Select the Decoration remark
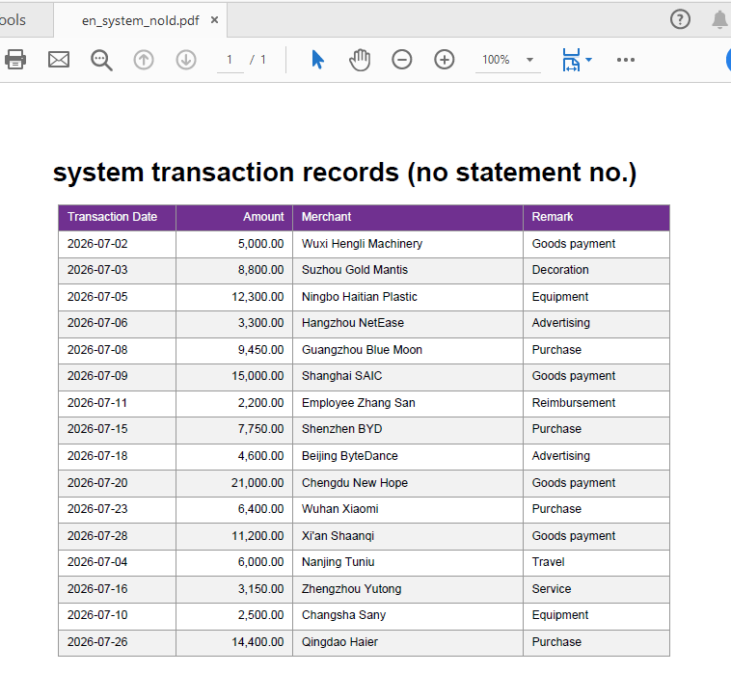The image size is (731, 700). (x=560, y=270)
